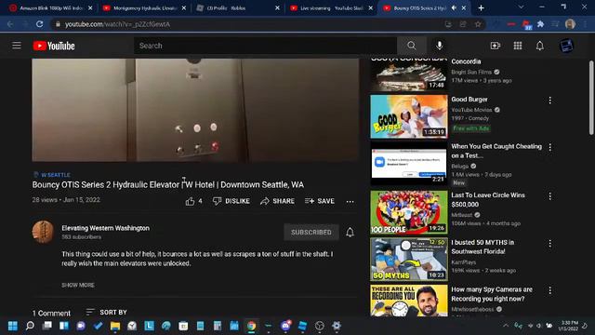The width and height of the screenshot is (595, 335).
Task: Share the Bouncy OTIS video
Action: pos(277,201)
